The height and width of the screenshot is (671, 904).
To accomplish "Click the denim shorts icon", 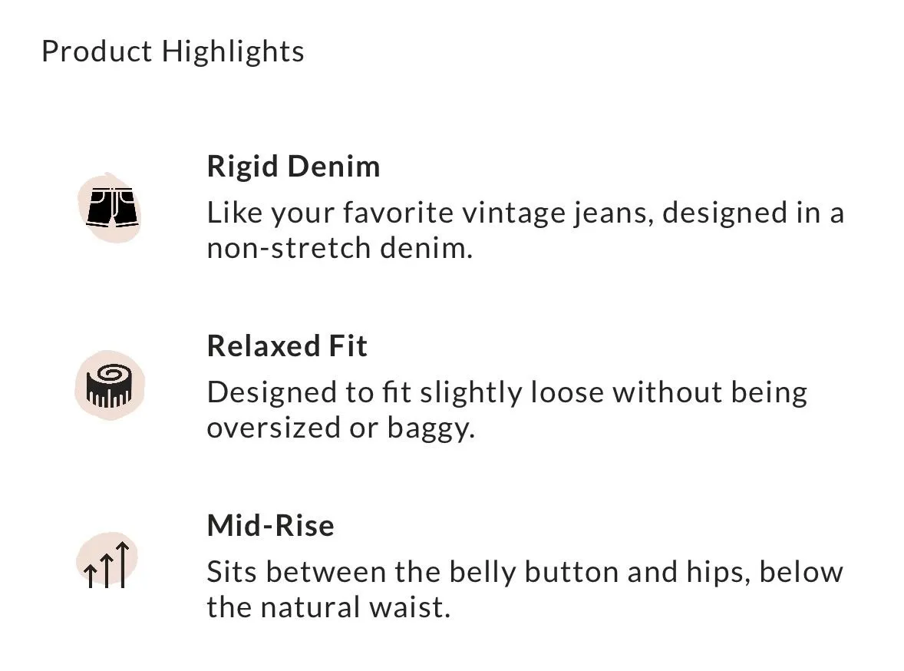I will [112, 207].
